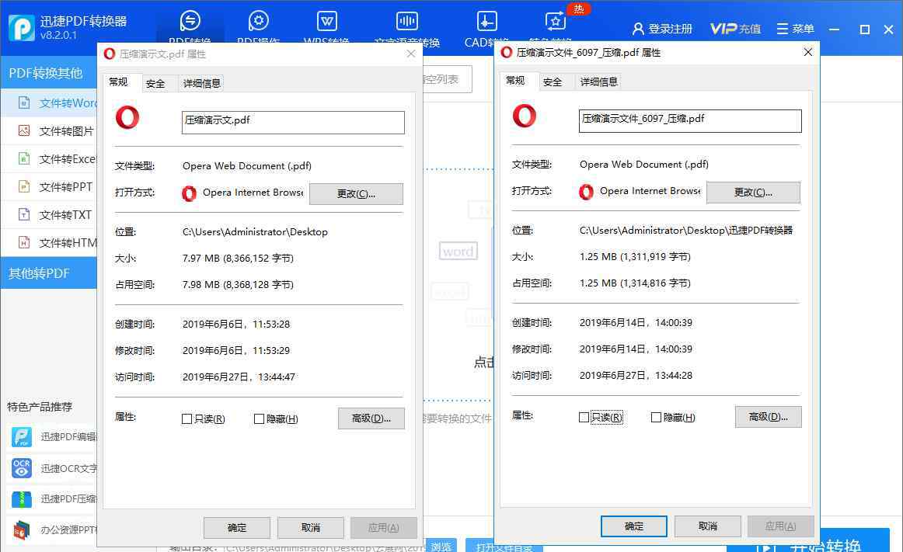Screen dimensions: 903x552
Task: Select 常规 tab in 6097_压缩.pdf dialog
Action: tap(515, 81)
